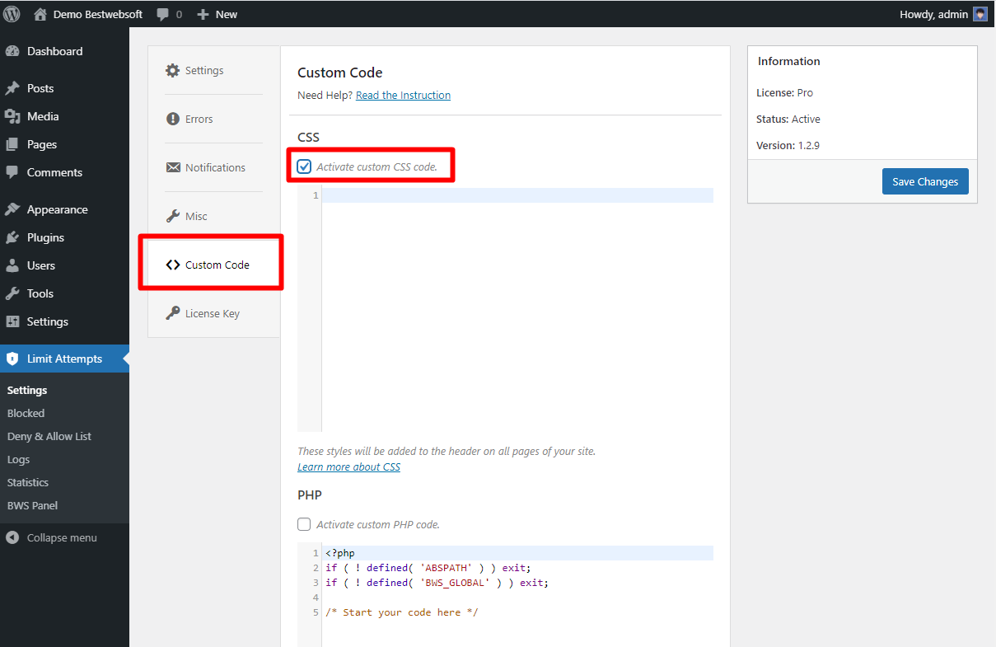This screenshot has height=647, width=996.
Task: Click the Notifications envelope icon
Action: (173, 167)
